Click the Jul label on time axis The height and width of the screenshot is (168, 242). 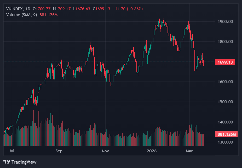11,151
